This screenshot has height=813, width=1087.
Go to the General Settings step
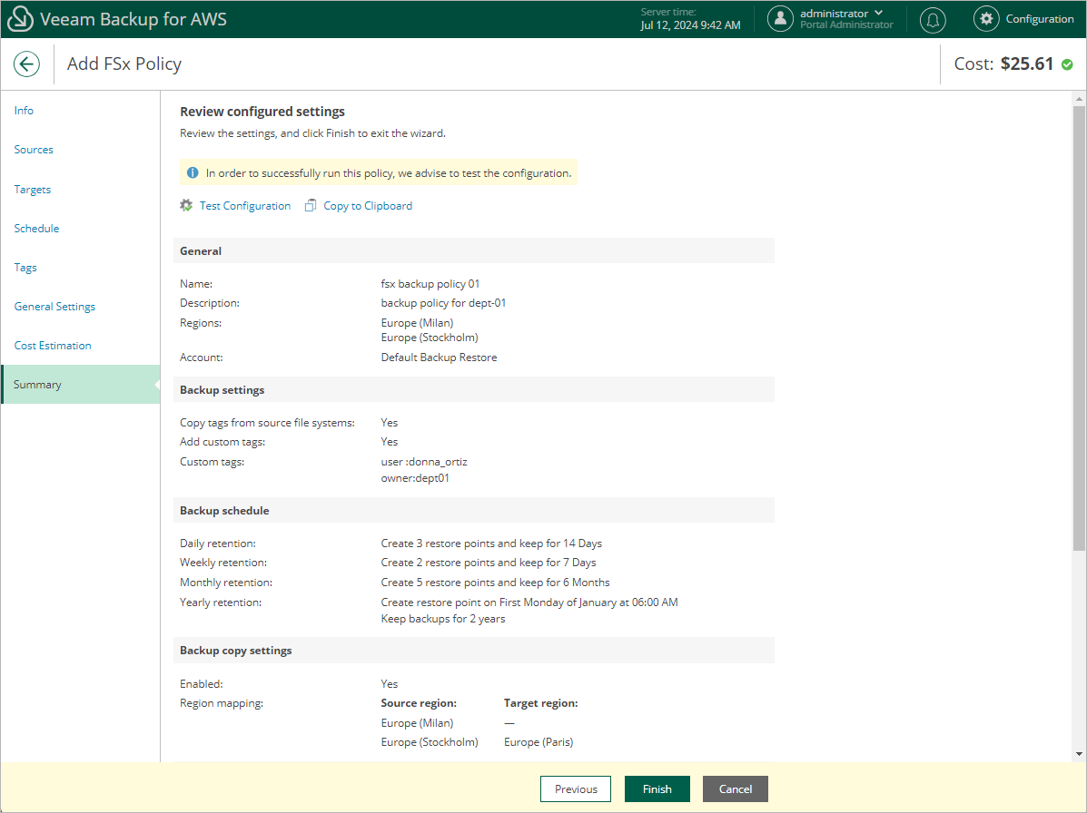pos(54,307)
